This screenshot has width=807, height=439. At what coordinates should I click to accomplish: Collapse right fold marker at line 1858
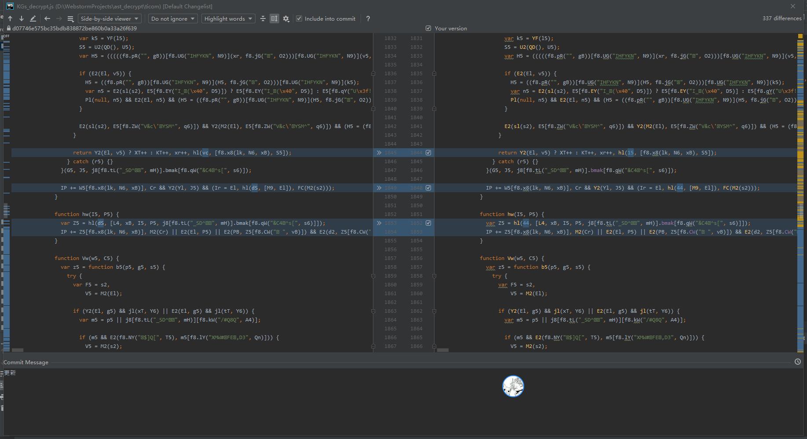434,276
